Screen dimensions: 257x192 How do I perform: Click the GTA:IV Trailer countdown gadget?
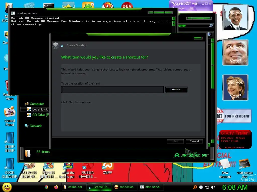235,139
